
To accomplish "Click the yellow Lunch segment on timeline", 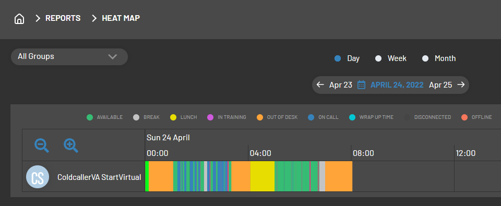I will click(263, 176).
